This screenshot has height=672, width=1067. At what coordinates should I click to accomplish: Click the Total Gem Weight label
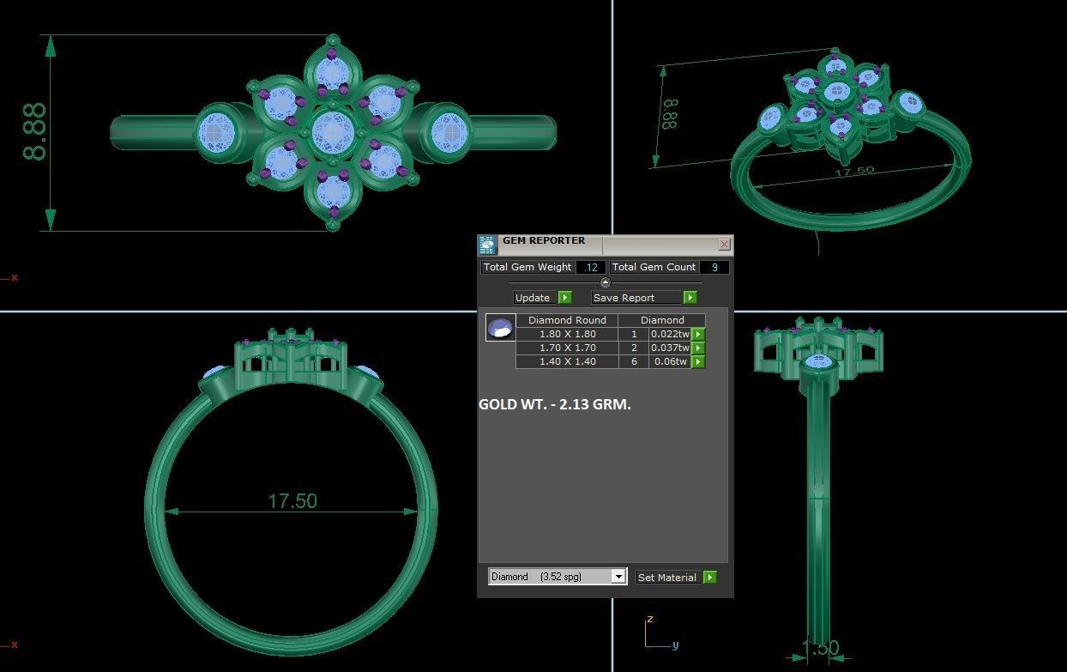527,267
